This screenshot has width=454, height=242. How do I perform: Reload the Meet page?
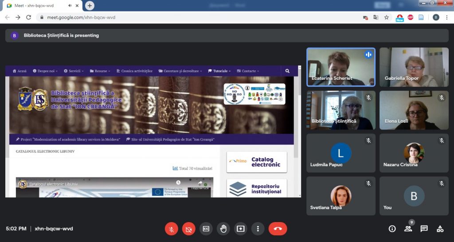28,17
